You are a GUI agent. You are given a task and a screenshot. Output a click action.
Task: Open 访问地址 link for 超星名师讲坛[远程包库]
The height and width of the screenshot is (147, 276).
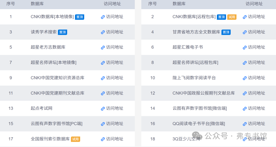pos(257,62)
